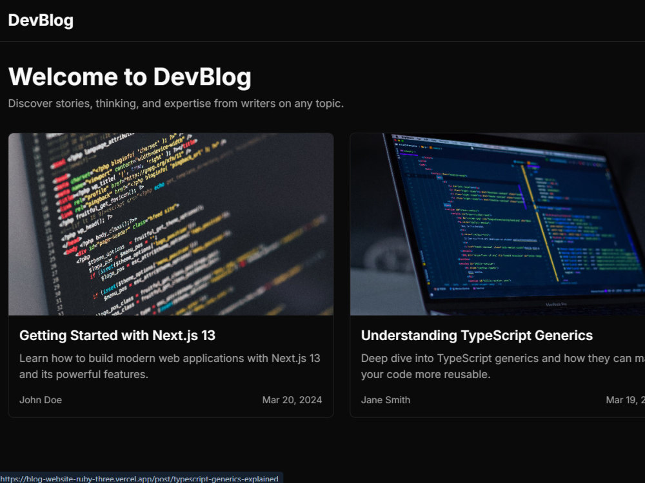This screenshot has height=483, width=645.
Task: Click the TypeScript Generics laptop thumbnail
Action: 497,224
